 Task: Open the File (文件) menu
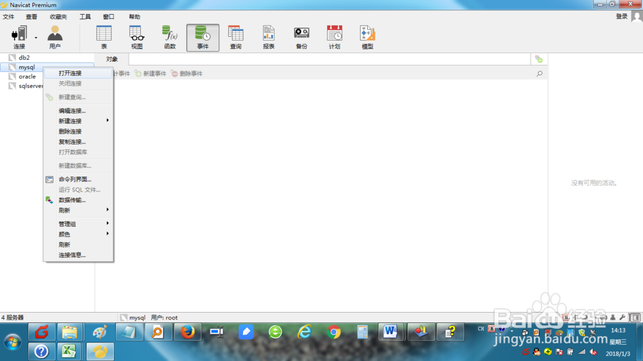[8, 17]
